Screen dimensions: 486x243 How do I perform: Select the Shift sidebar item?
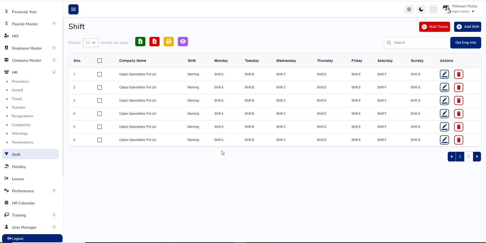click(x=30, y=154)
